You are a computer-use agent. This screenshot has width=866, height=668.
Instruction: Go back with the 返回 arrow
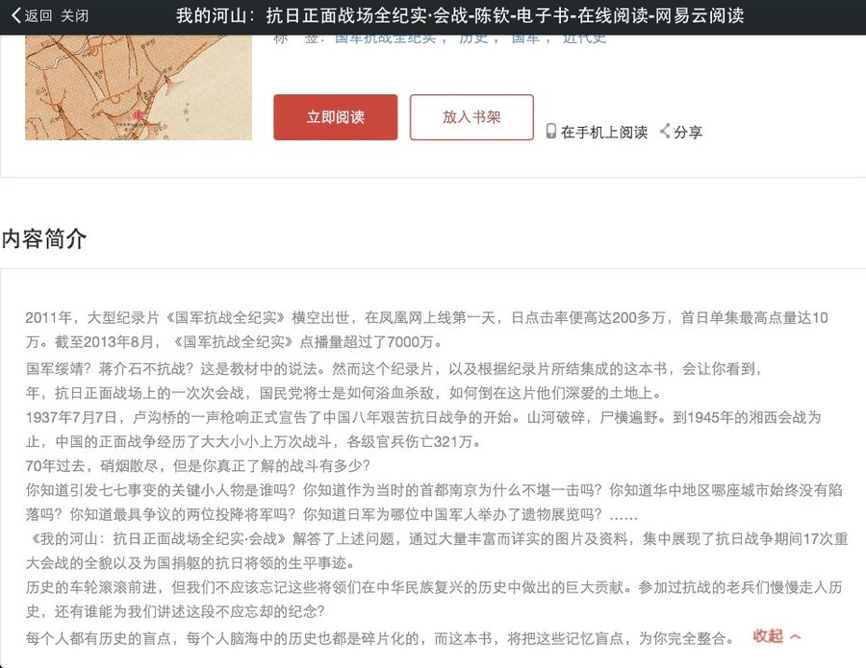coord(32,15)
